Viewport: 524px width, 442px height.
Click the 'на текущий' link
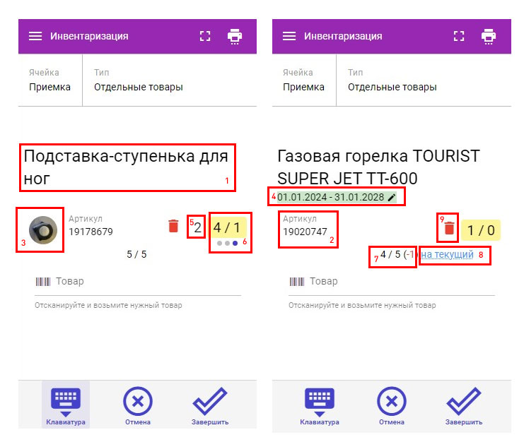pyautogui.click(x=447, y=254)
